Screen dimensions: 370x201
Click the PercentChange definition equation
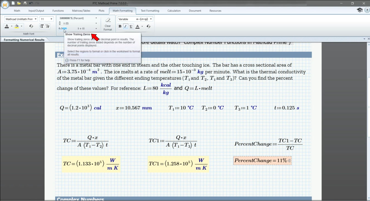[x=269, y=144]
